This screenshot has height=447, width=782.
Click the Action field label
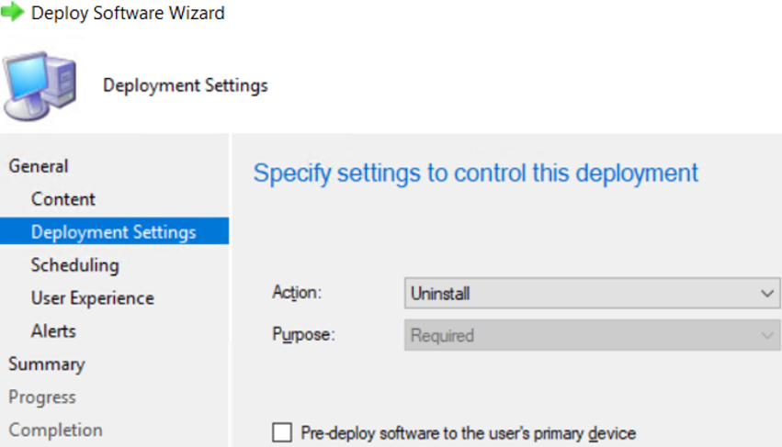tap(297, 293)
